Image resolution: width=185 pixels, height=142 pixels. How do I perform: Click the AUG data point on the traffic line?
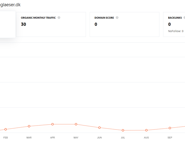click(x=146, y=130)
